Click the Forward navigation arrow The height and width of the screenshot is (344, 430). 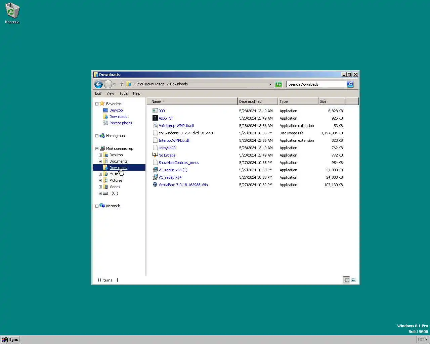(x=108, y=84)
